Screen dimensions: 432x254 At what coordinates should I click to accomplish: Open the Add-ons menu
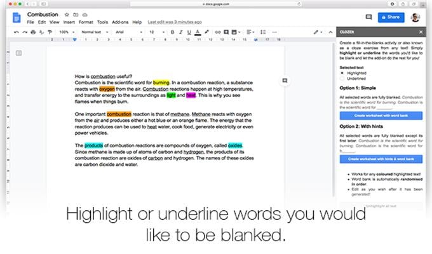tap(120, 22)
